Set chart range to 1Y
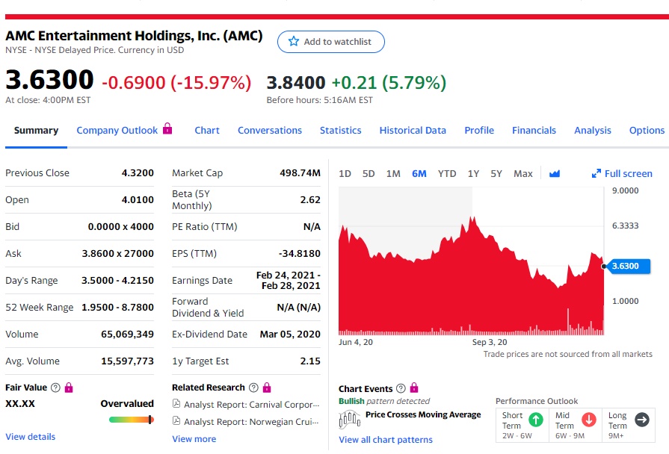669x454 pixels. pyautogui.click(x=473, y=174)
